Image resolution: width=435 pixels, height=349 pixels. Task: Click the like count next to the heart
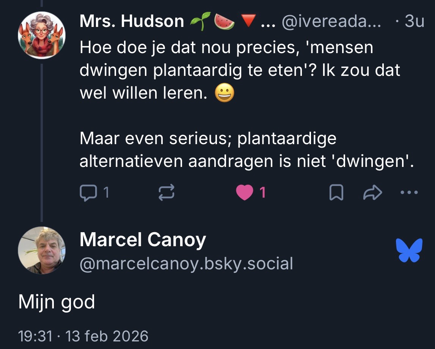click(x=262, y=193)
